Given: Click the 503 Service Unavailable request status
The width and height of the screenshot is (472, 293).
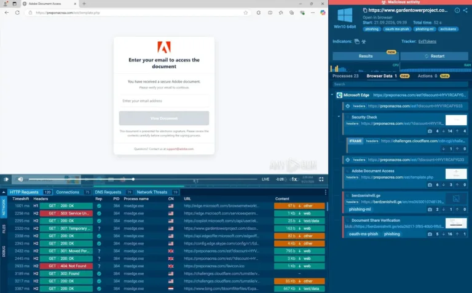Looking at the screenshot, I should coord(66,214).
